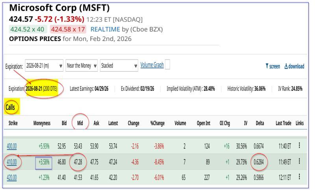The height and width of the screenshot is (191, 315).
Task: Open links menu for the 420.00 strike row
Action: pyautogui.click(x=299, y=177)
